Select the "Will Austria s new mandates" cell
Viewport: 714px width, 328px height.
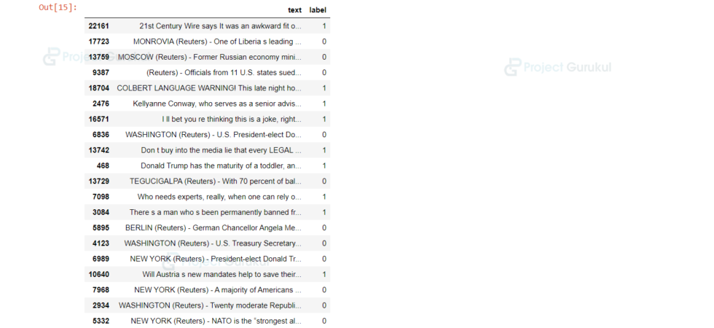[221, 274]
